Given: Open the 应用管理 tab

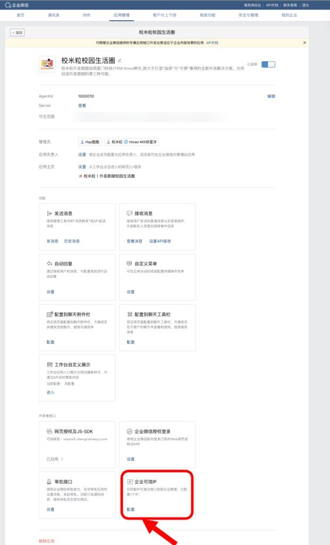Looking at the screenshot, I should (121, 15).
